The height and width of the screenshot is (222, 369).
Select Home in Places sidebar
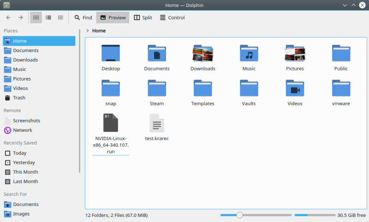[x=39, y=41]
